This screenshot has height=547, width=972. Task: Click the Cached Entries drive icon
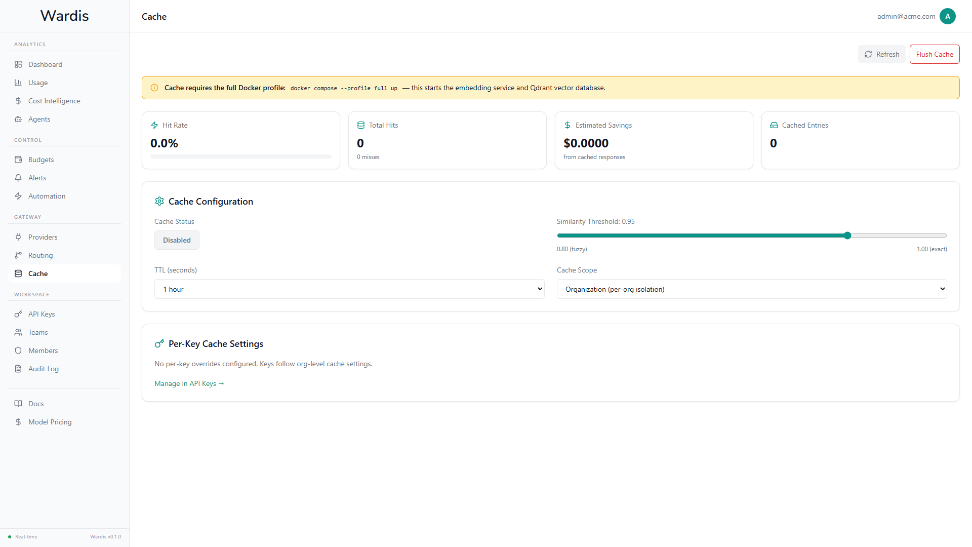pyautogui.click(x=774, y=125)
